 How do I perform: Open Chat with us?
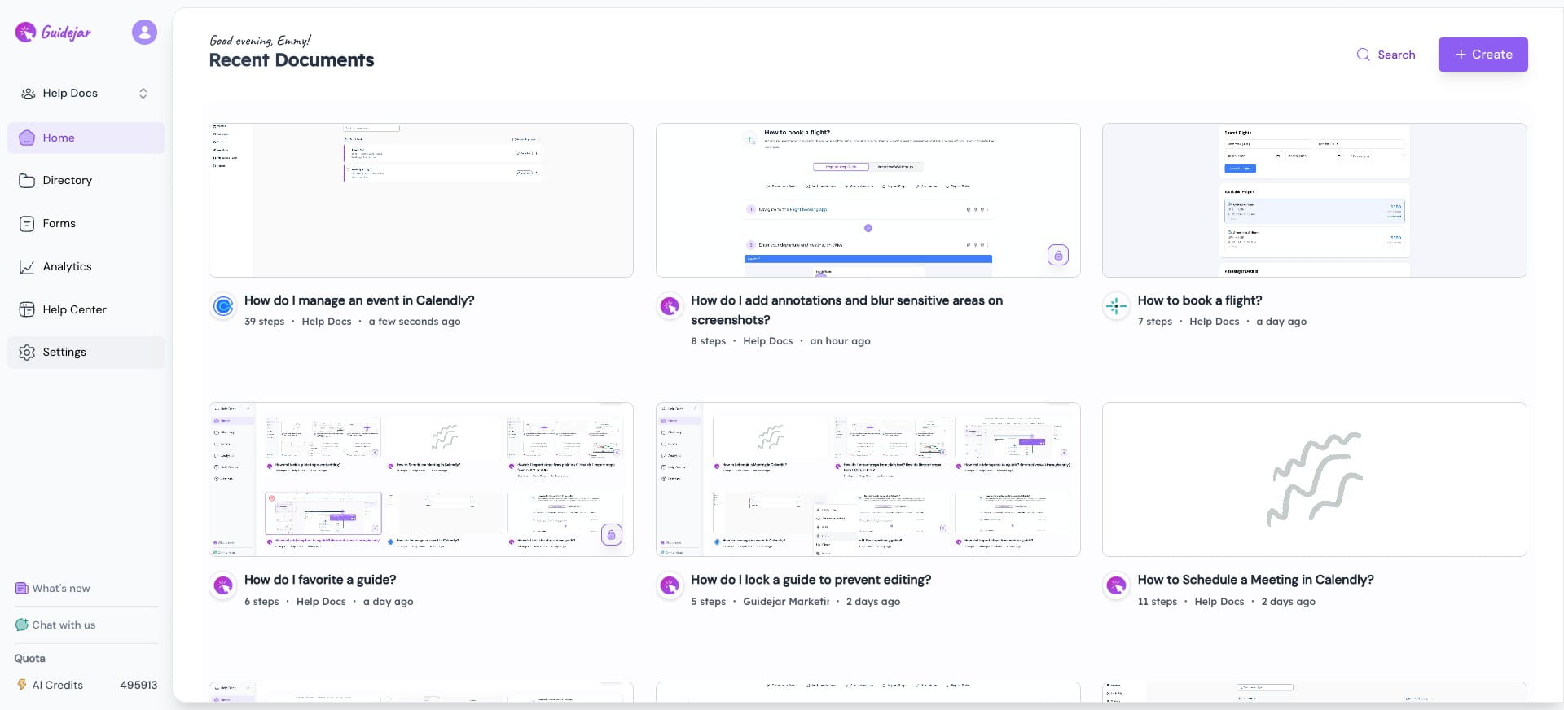point(55,625)
